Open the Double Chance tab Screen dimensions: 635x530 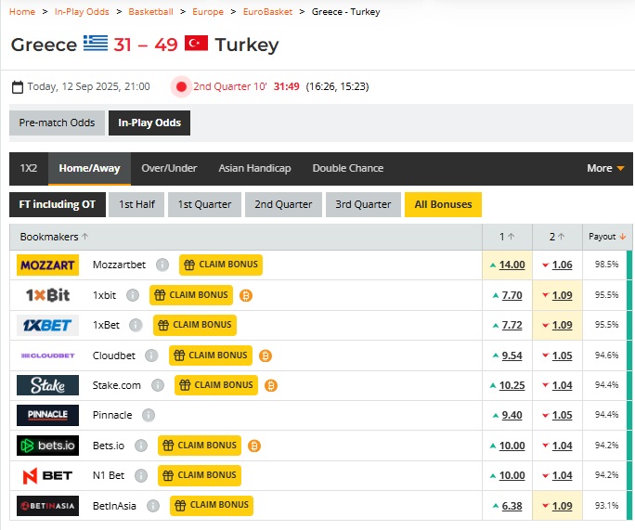coord(347,168)
